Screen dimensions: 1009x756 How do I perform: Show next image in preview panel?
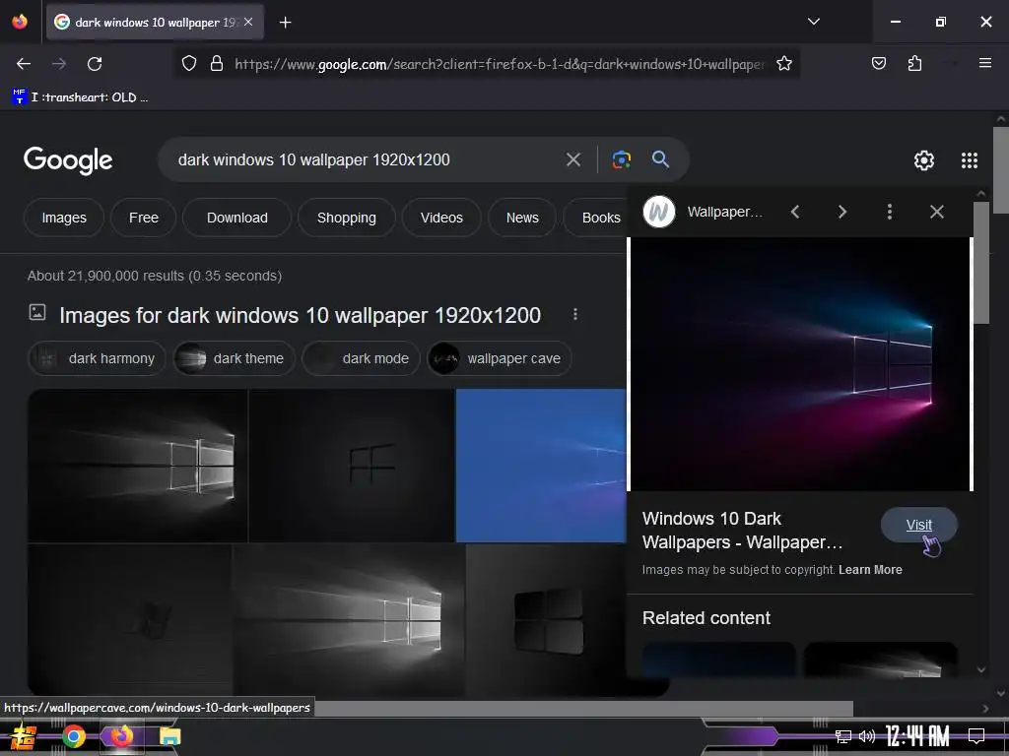pyautogui.click(x=842, y=212)
